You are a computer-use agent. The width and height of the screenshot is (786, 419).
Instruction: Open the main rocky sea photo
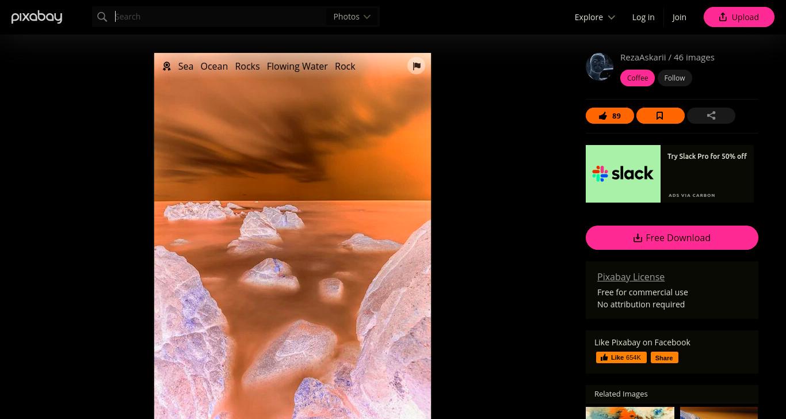tap(292, 236)
